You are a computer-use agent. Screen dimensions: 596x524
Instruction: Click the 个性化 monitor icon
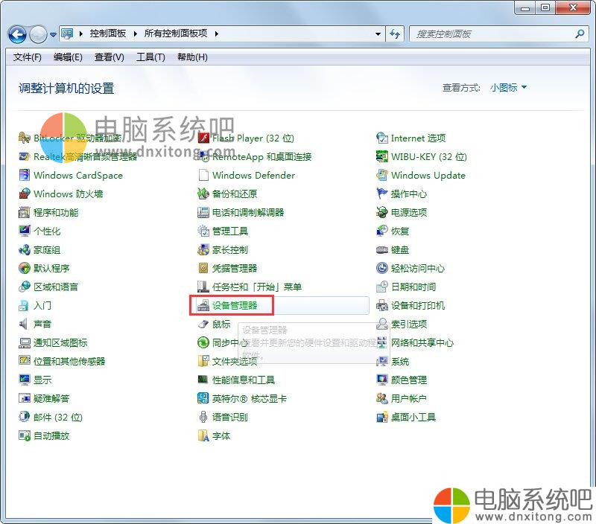pyautogui.click(x=25, y=231)
